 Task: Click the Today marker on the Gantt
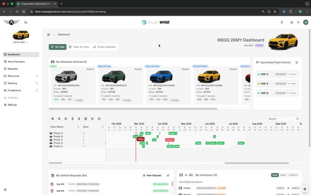point(140,139)
